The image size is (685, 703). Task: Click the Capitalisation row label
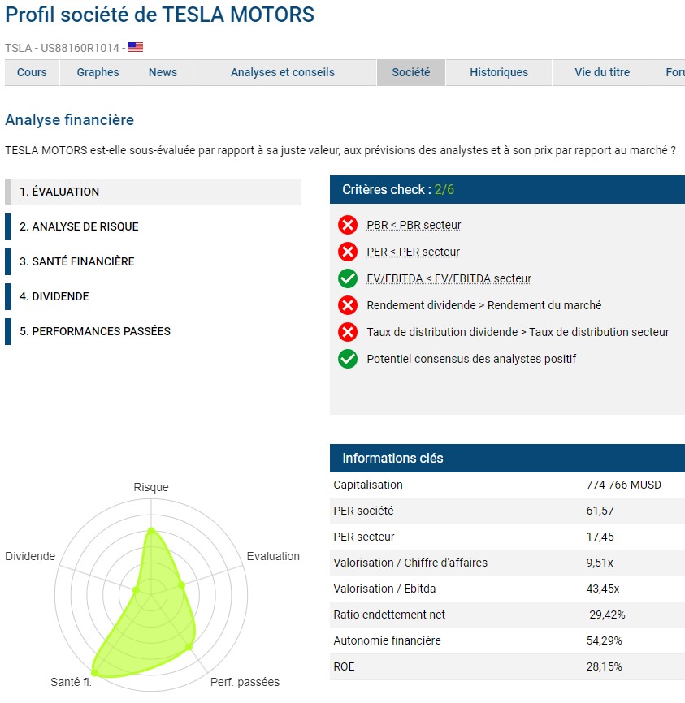[368, 485]
